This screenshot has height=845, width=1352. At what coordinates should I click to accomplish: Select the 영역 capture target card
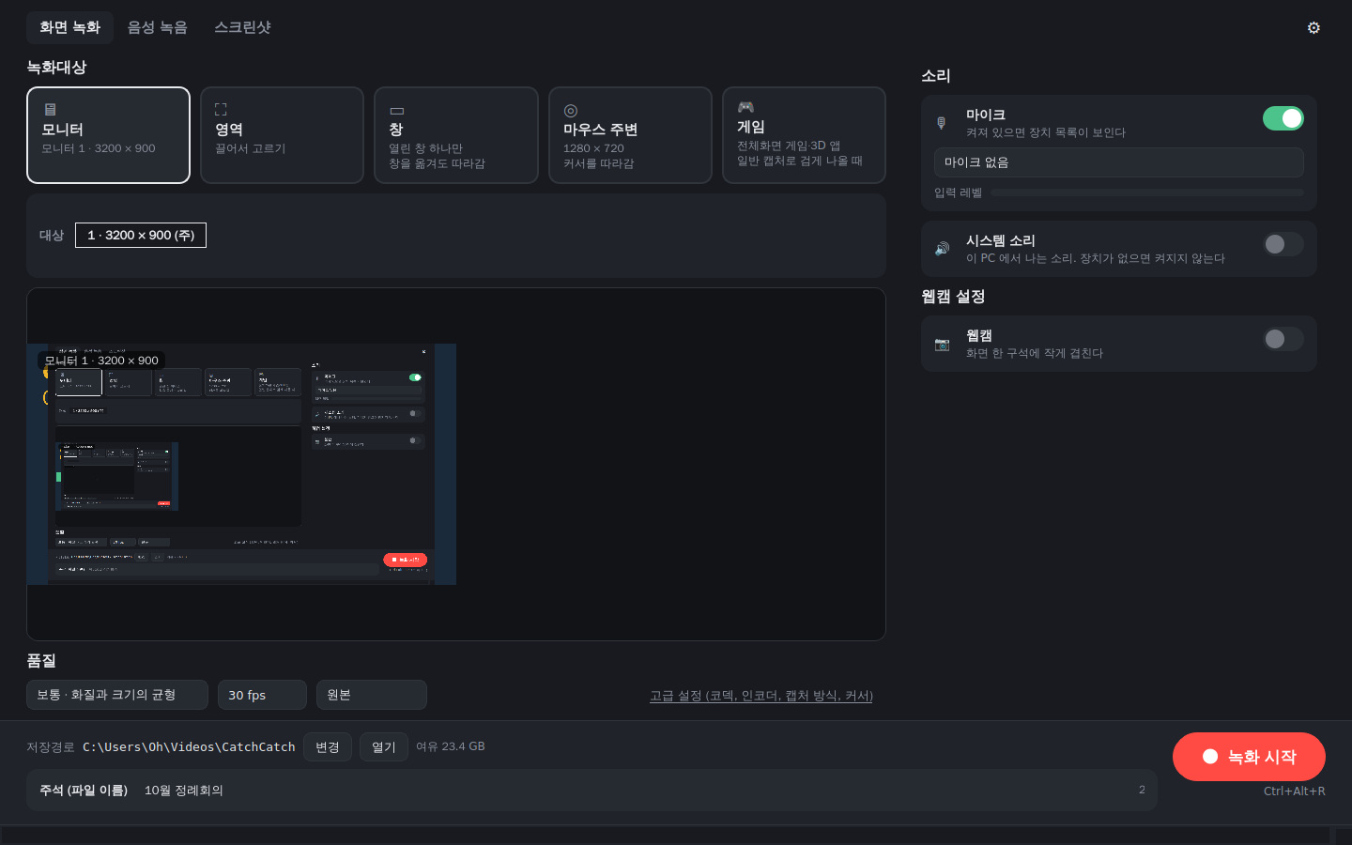(282, 135)
